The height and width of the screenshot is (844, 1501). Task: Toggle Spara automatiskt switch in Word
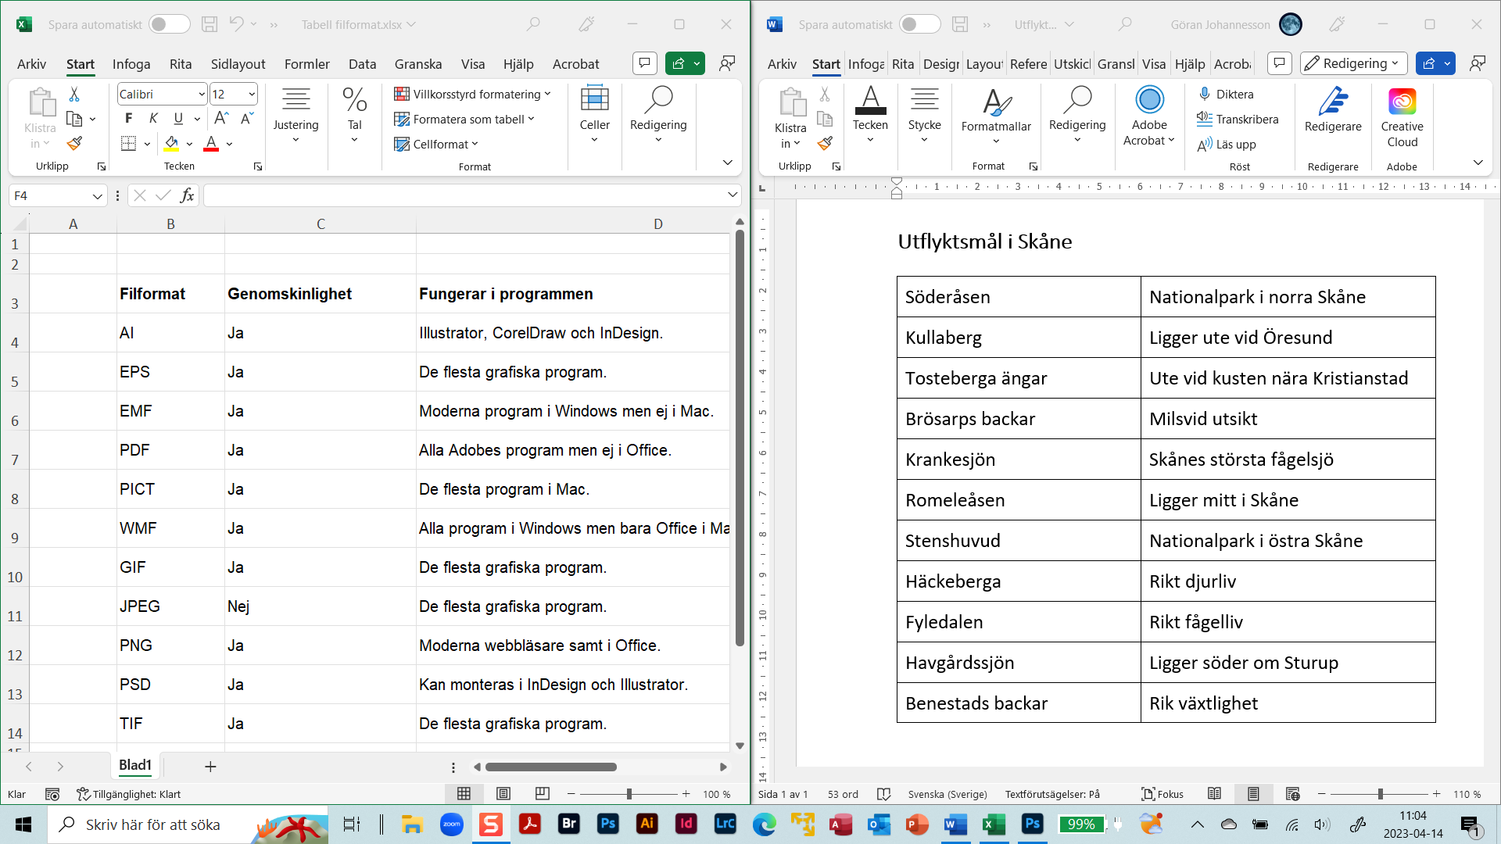pyautogui.click(x=919, y=24)
